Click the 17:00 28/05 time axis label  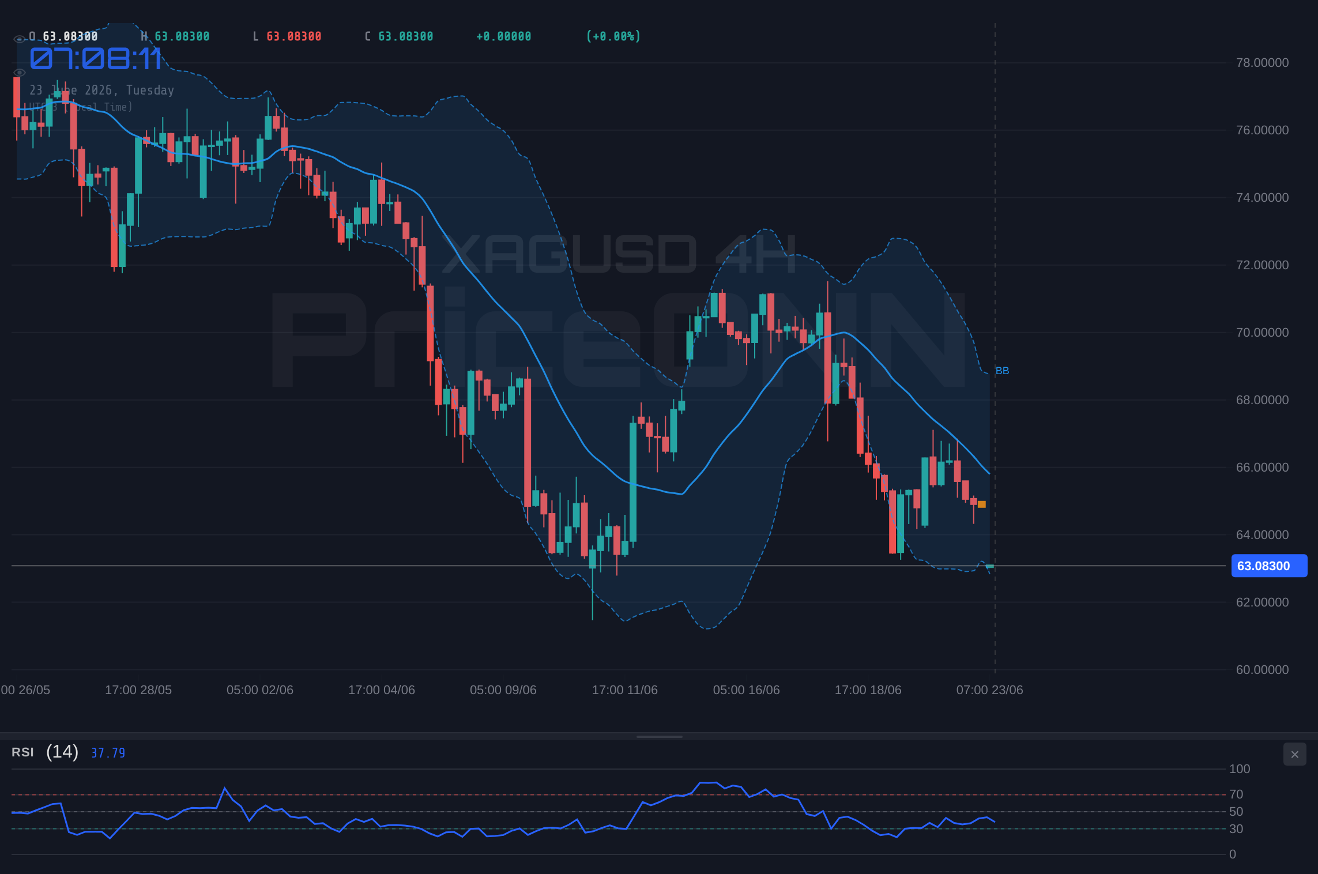tap(138, 690)
